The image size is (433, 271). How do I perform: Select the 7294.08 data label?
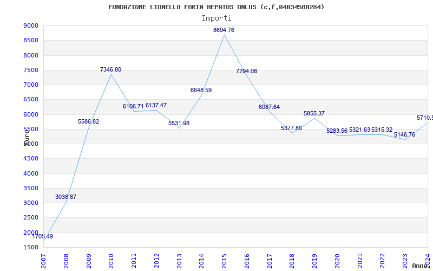coord(246,72)
